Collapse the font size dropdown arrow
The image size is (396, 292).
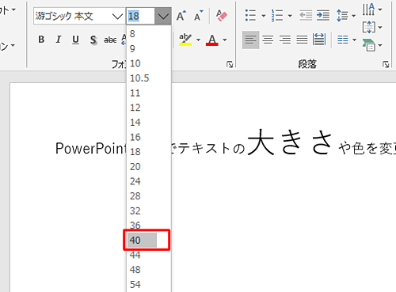click(163, 17)
